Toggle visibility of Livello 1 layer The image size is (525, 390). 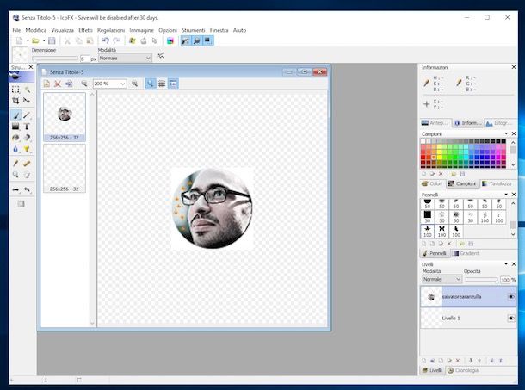point(511,319)
